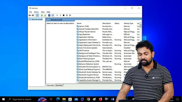
Task: Open the blue Help toolbar icon
Action: pyautogui.click(x=49, y=15)
